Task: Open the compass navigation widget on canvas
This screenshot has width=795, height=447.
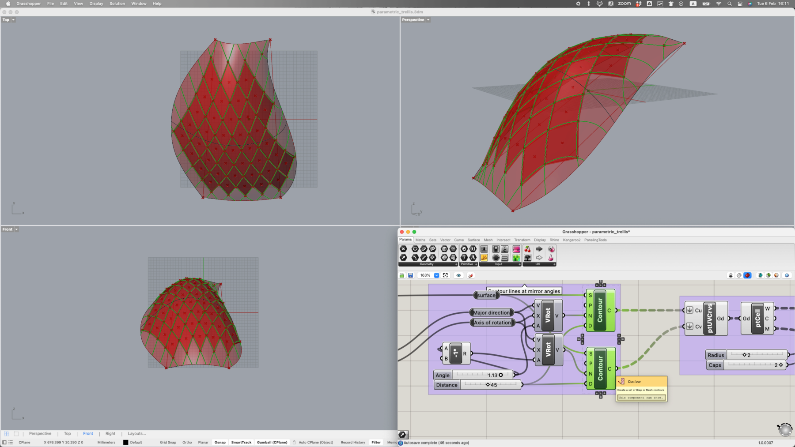Action: 785,429
